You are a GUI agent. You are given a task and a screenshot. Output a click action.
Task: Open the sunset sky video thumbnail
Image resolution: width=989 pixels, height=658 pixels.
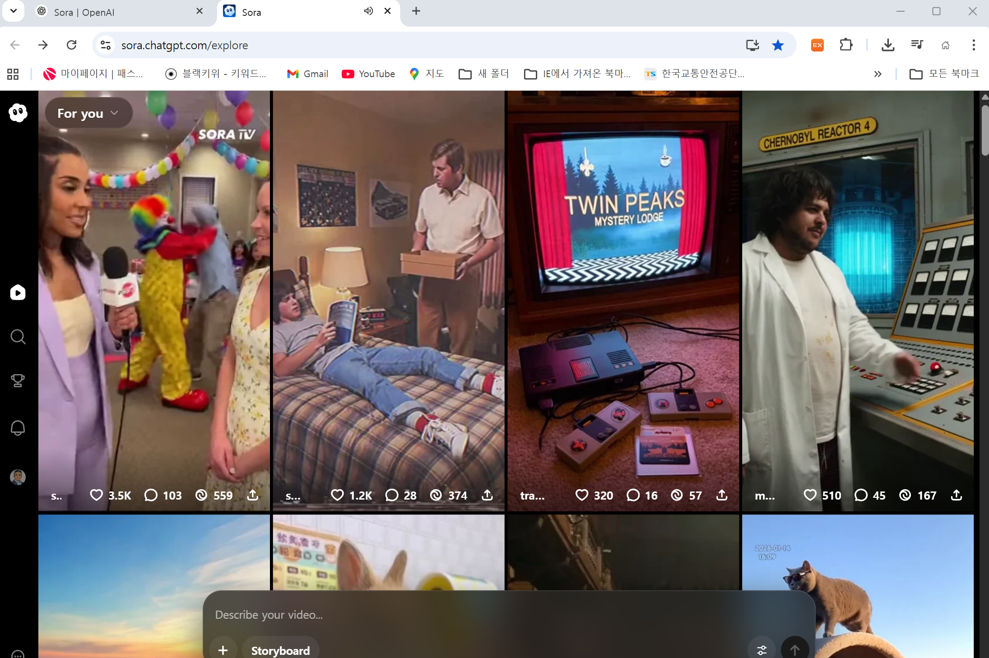[x=154, y=586]
